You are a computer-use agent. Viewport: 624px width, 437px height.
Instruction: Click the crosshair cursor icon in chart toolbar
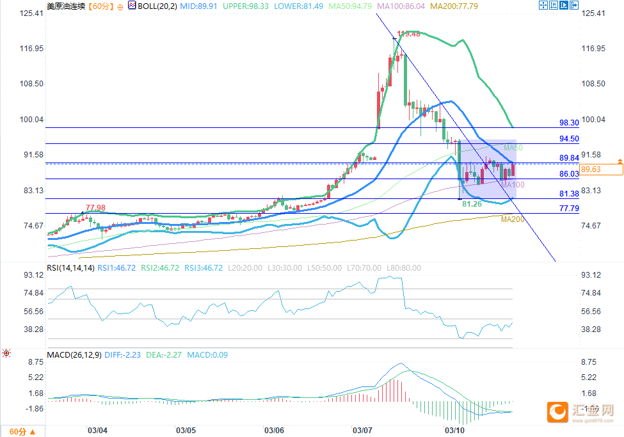(543, 5)
